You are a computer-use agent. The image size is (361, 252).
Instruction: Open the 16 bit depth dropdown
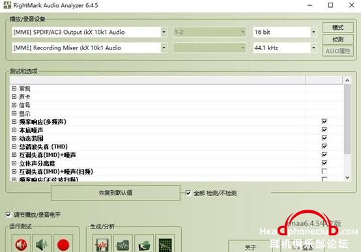313,32
